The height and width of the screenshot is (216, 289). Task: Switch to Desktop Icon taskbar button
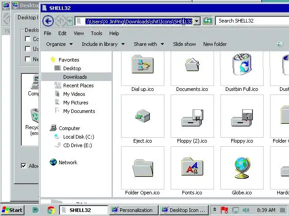click(184, 210)
